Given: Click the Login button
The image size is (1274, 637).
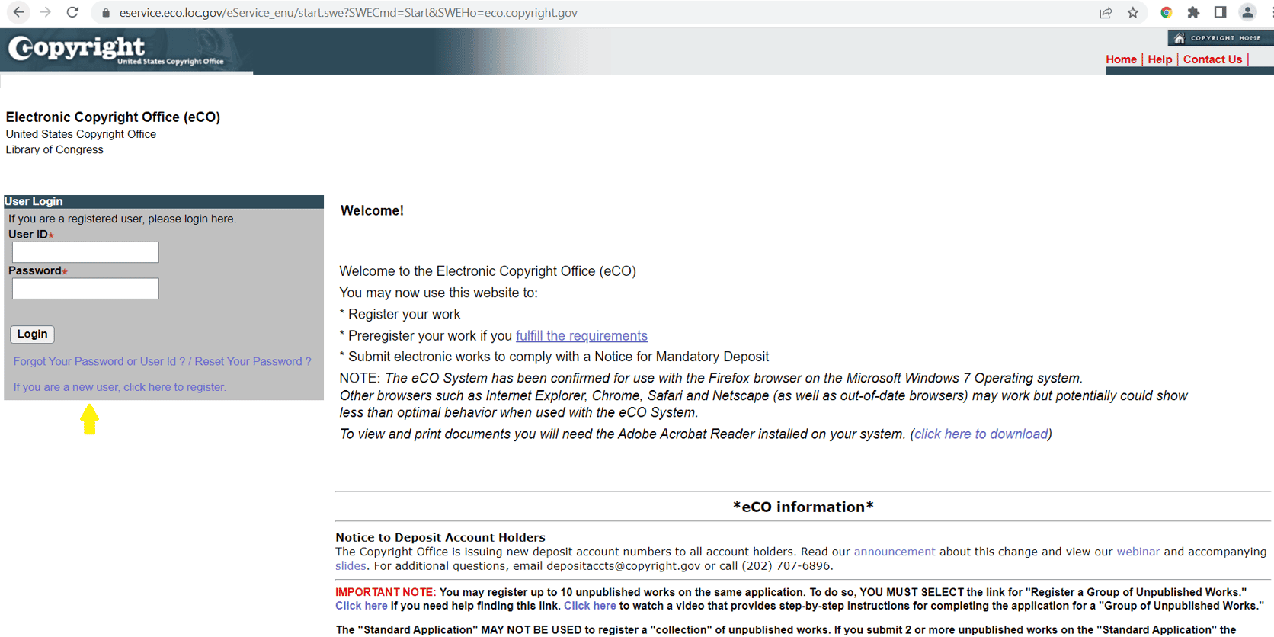Looking at the screenshot, I should 32,334.
